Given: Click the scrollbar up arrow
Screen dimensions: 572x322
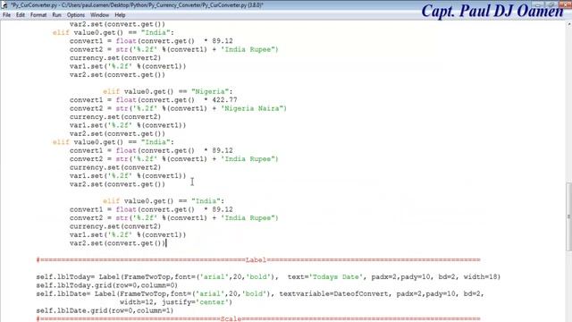Looking at the screenshot, I should click(x=568, y=24).
